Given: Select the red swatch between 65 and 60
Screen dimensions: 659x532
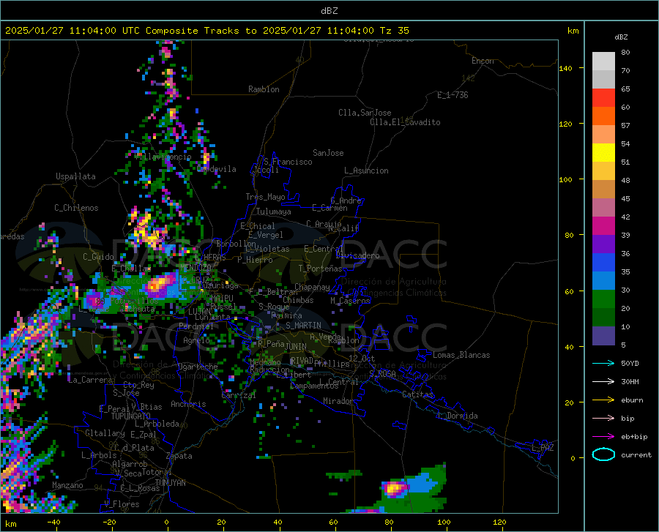Looking at the screenshot, I should [x=603, y=98].
